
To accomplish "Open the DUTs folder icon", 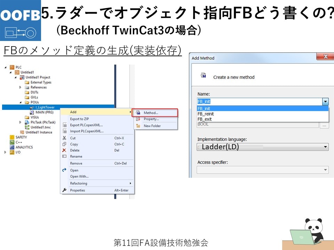I will tap(27, 92).
